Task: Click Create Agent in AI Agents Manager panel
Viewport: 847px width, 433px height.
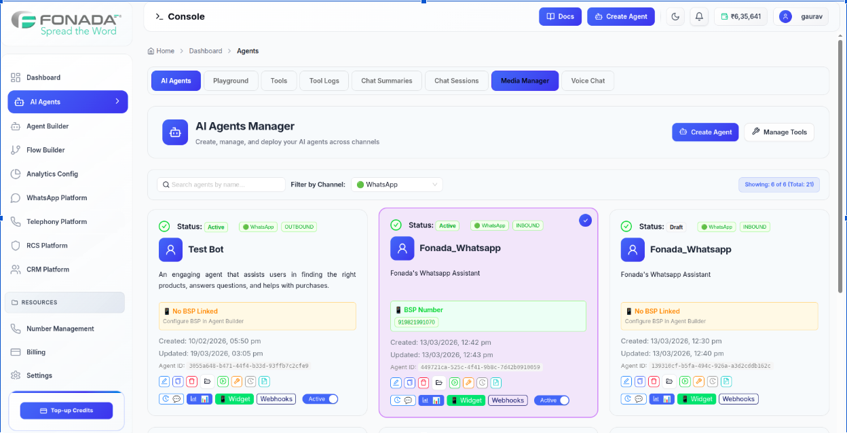Action: pyautogui.click(x=705, y=132)
